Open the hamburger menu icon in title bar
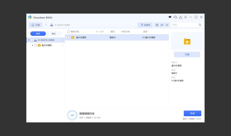The image size is (231, 136). [186, 17]
